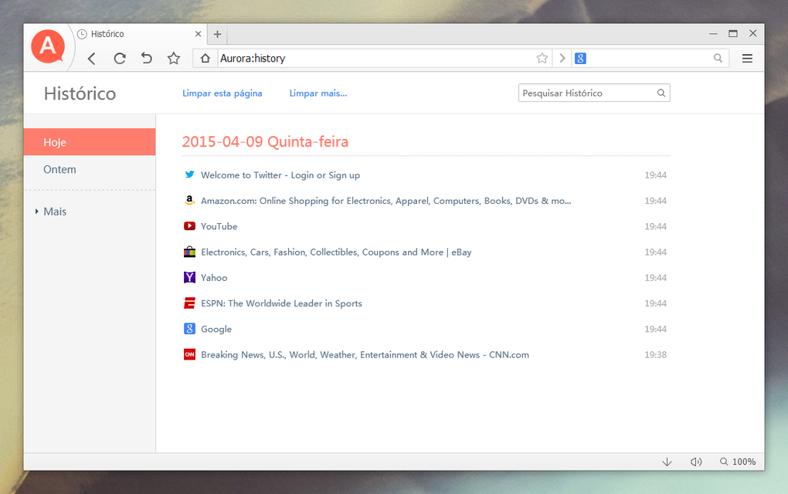Click the 100% zoom control
Viewport: 788px width, 494px height.
click(738, 462)
